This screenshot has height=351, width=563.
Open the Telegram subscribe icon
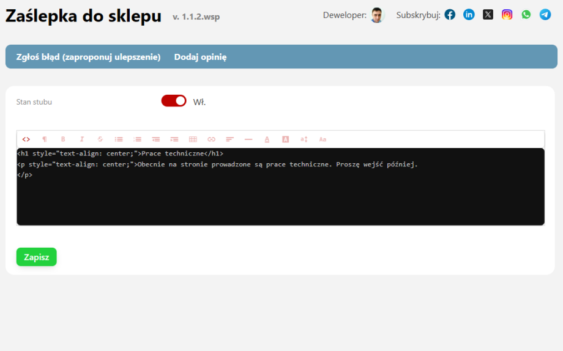tap(545, 15)
